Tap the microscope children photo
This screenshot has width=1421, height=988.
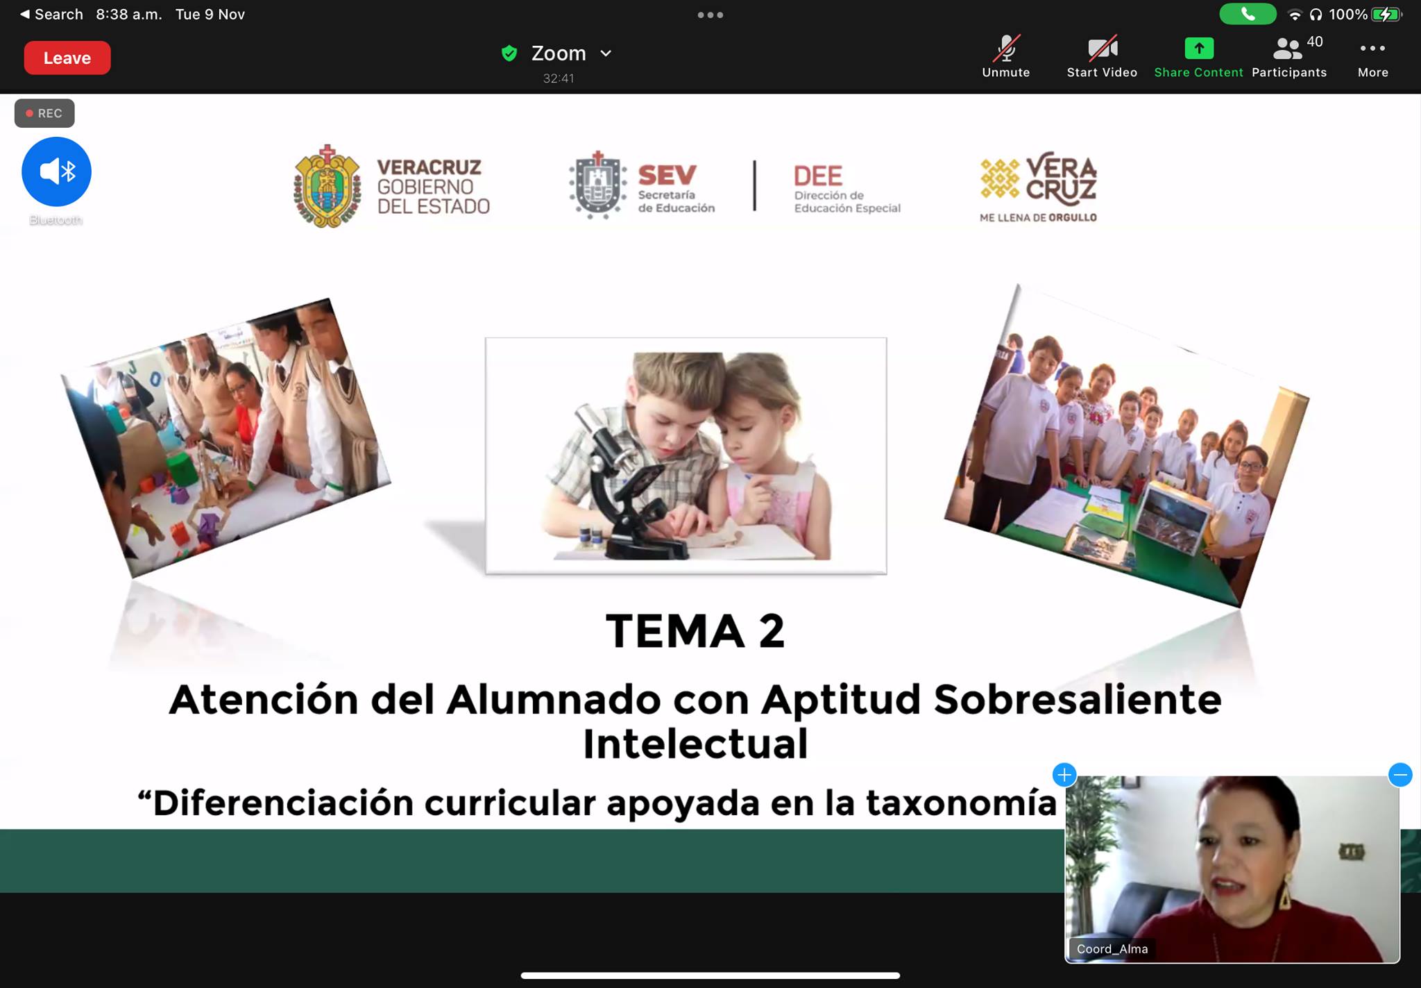(x=686, y=455)
